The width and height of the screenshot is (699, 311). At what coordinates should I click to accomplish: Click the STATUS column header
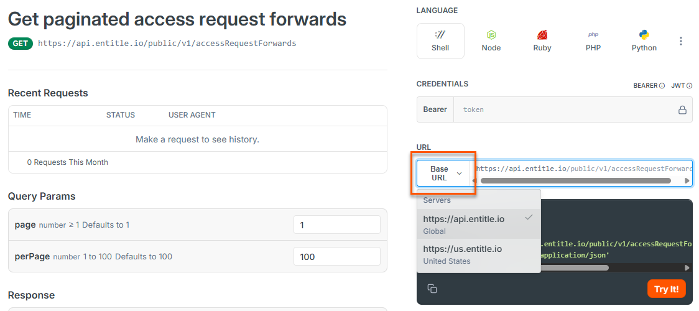click(121, 115)
